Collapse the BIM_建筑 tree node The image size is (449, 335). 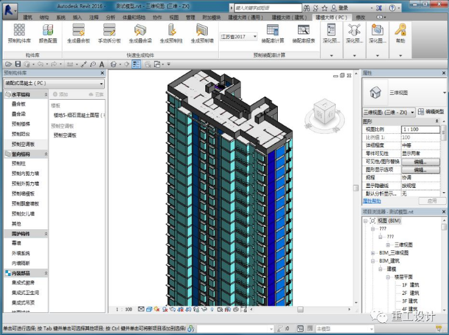373,261
